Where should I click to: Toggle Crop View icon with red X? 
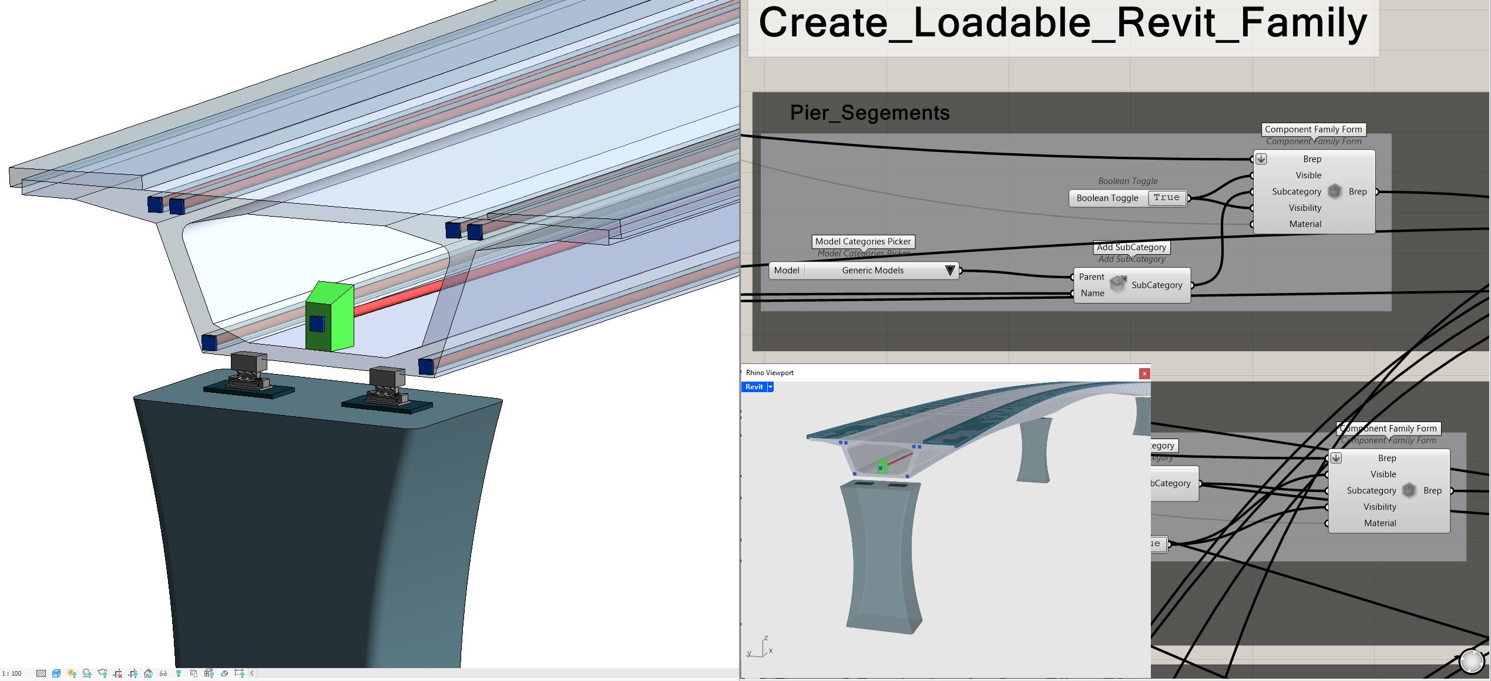[117, 673]
